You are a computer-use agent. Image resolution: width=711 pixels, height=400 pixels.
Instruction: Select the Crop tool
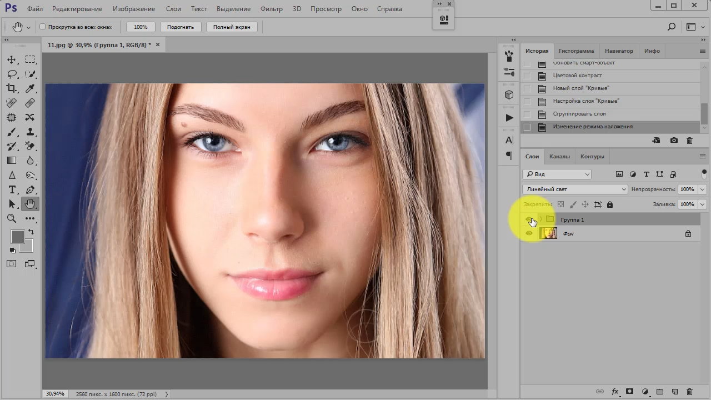point(12,88)
